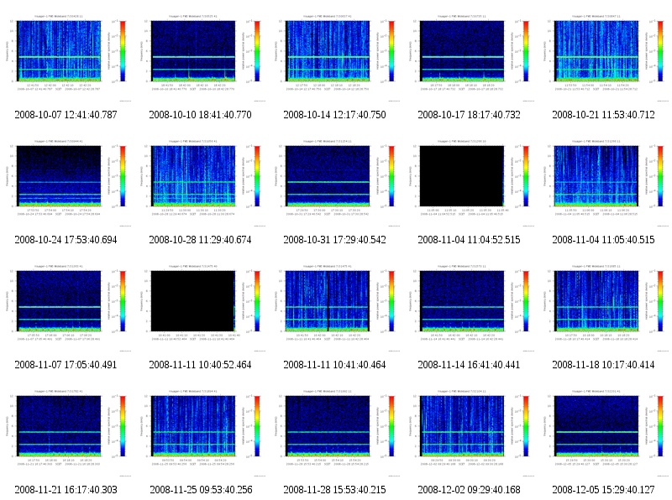The height and width of the screenshot is (500, 672).
Task: Click the caption text 2008-10-24 17:53:40.694
Action: pos(66,240)
